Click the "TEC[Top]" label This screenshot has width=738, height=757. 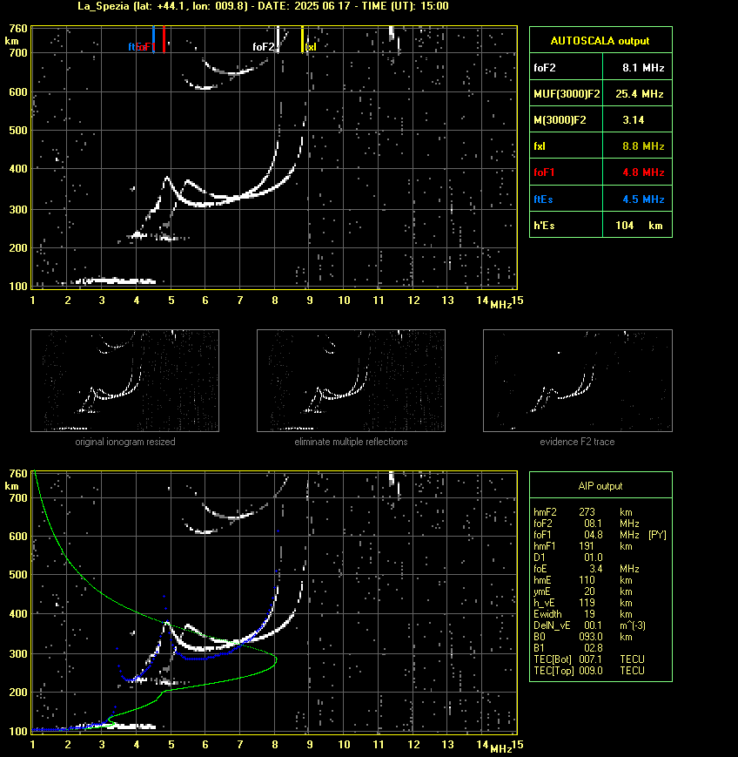(x=553, y=671)
